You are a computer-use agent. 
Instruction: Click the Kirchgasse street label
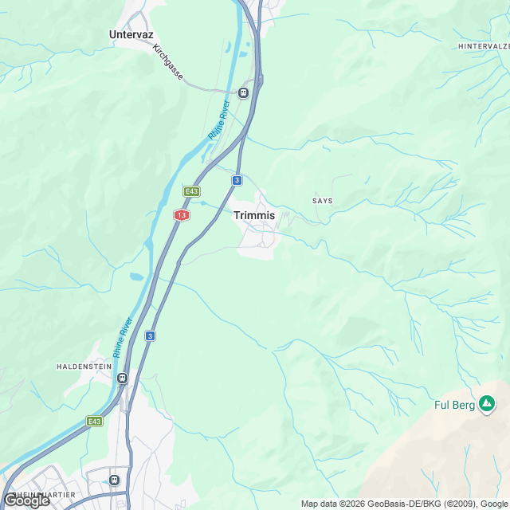168,62
